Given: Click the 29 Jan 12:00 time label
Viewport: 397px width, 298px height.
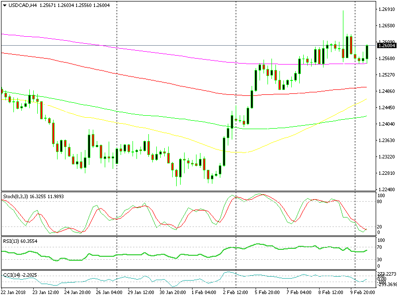Looking at the screenshot, I should click(x=141, y=292).
